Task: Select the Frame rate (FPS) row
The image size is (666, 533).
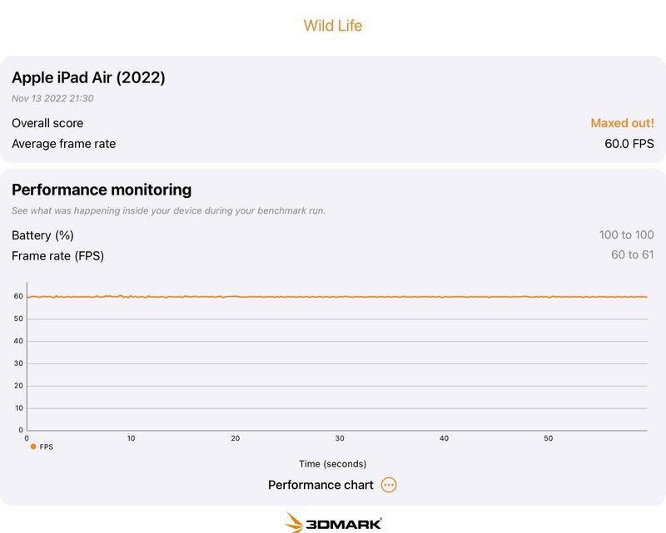Action: point(58,255)
